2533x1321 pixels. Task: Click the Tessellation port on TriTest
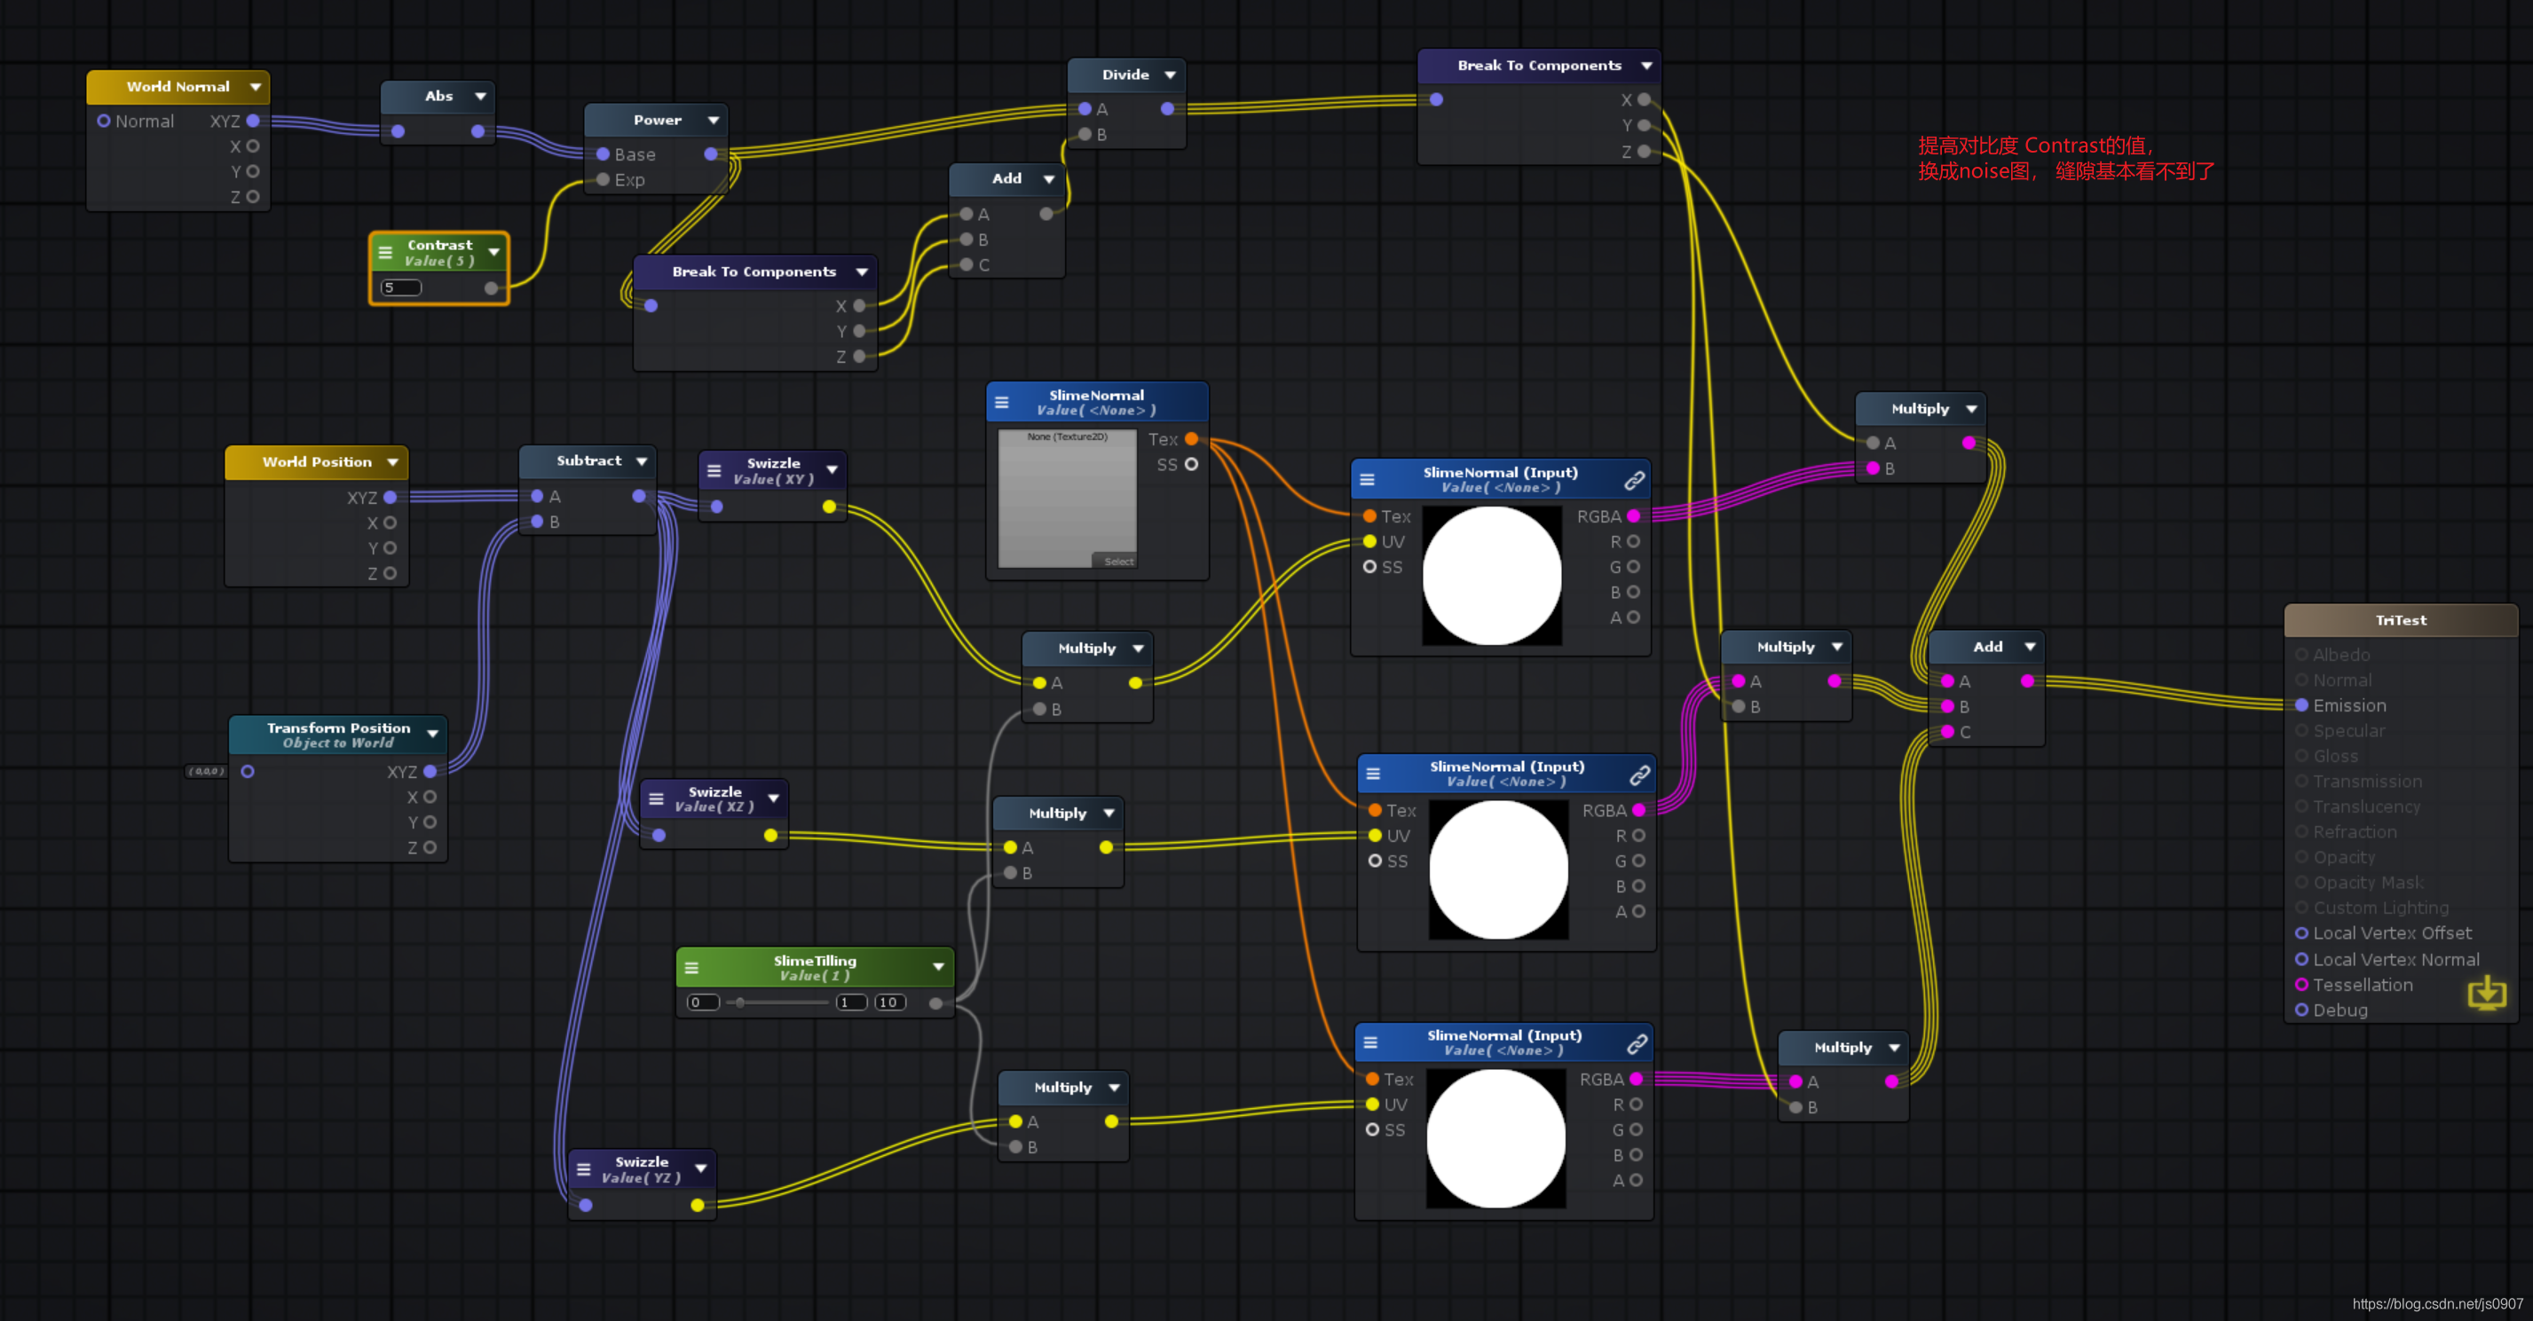(x=2301, y=984)
